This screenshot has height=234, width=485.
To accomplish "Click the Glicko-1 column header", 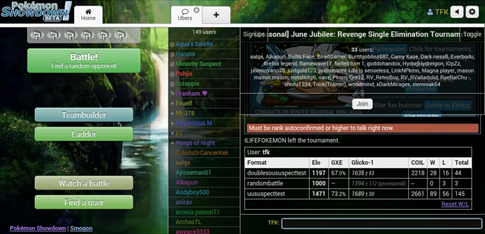I will (x=378, y=162).
